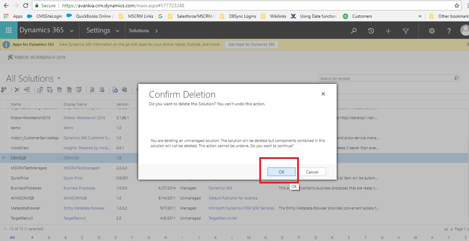Open Advanced Find funnel icon
Image resolution: width=469 pixels, height=241 pixels.
[405, 31]
